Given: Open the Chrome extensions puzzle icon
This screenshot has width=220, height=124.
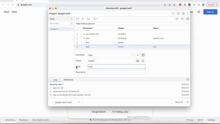Looking at the screenshot, I should tap(194, 4).
